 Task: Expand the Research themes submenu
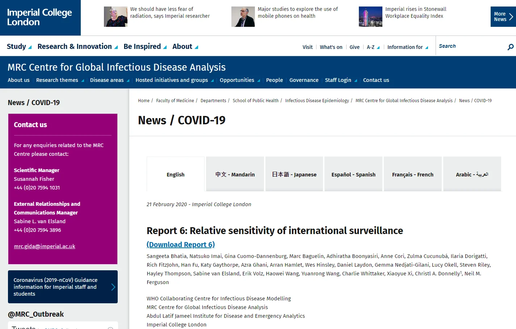pos(60,80)
